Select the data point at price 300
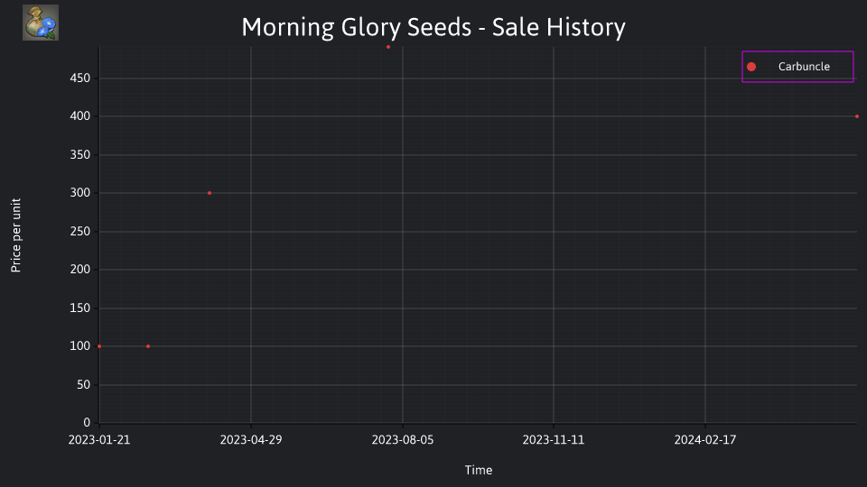Screen dimensions: 867x487 coord(209,193)
